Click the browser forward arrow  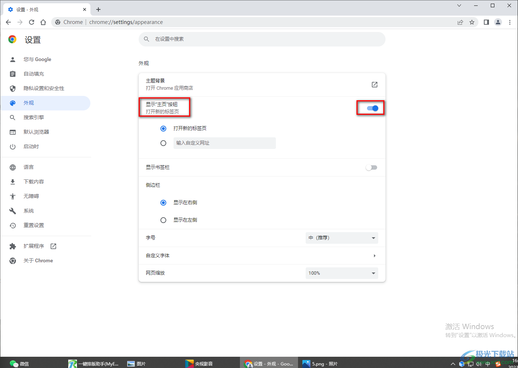point(20,22)
